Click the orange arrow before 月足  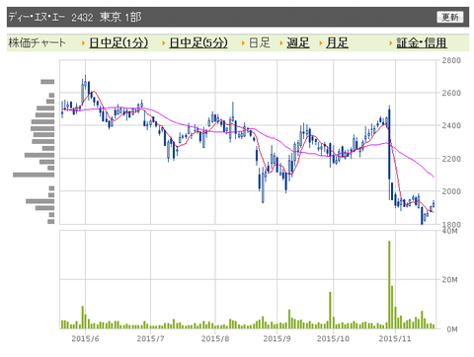click(x=320, y=43)
